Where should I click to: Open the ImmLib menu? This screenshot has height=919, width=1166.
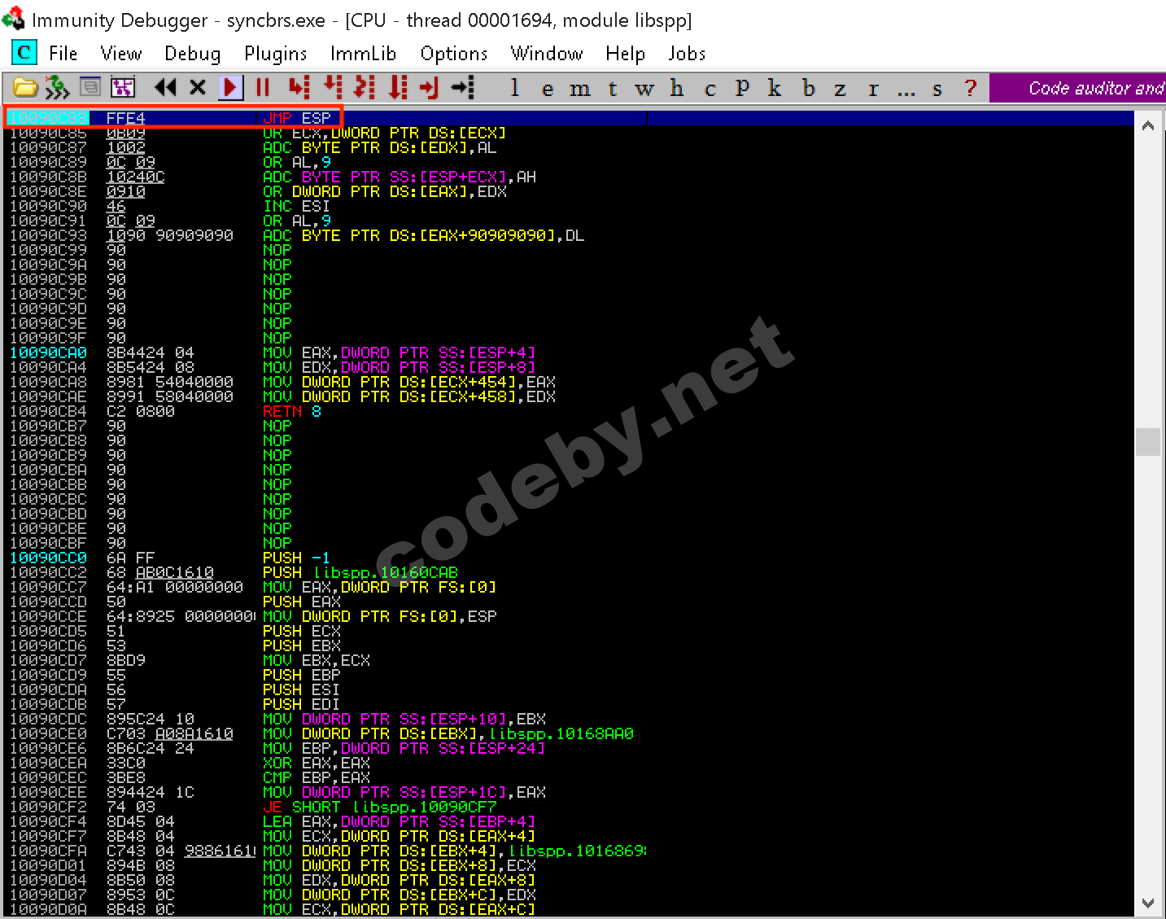(x=363, y=54)
